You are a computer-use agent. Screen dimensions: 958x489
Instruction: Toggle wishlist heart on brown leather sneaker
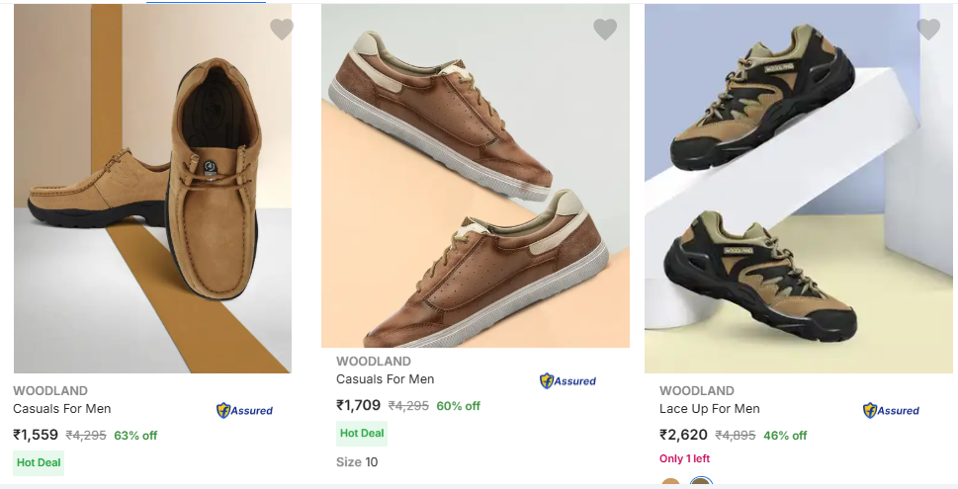[605, 30]
